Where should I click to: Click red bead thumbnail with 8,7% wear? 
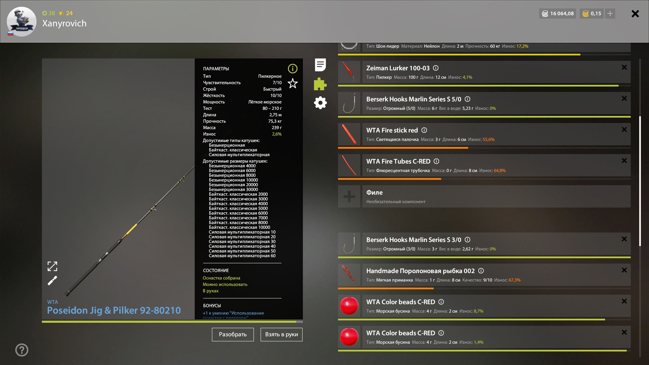click(x=349, y=306)
